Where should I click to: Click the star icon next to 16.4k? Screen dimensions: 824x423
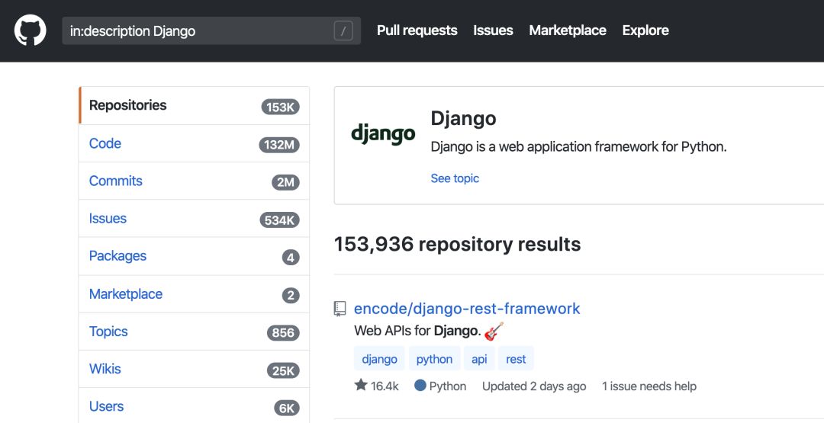pyautogui.click(x=360, y=386)
